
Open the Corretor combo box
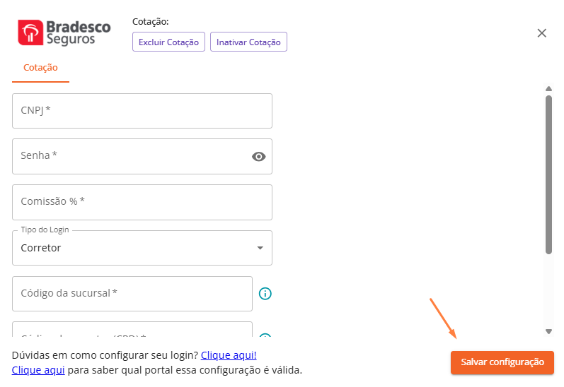[142, 248]
